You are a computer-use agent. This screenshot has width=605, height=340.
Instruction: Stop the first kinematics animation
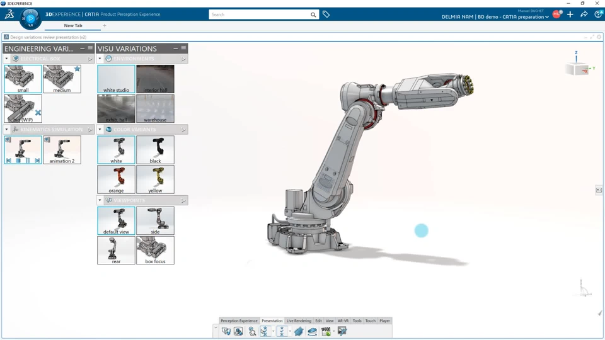(x=18, y=161)
